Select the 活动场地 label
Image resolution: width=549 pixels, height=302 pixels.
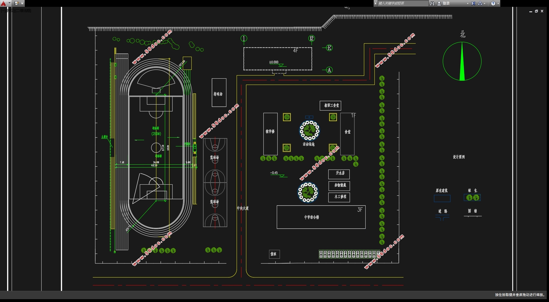(309, 144)
